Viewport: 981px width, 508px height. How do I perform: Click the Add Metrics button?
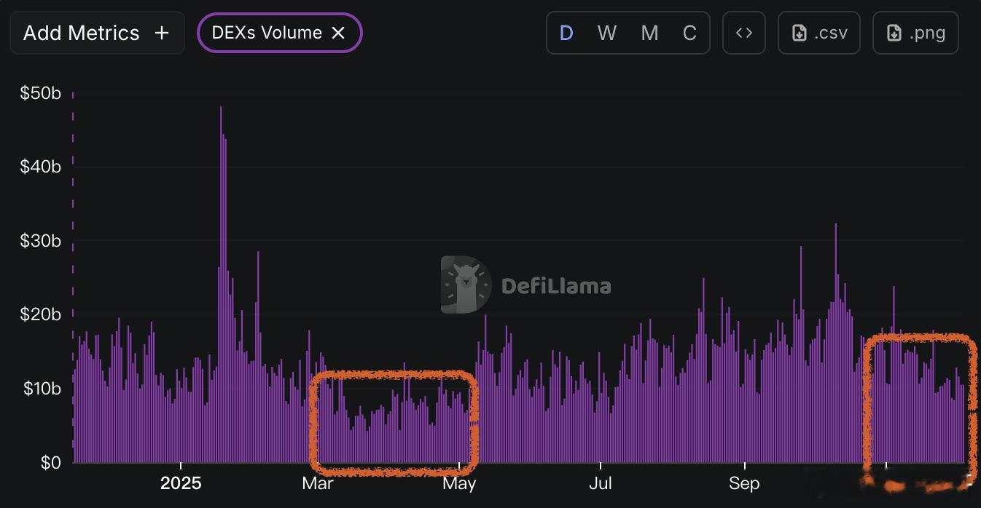97,33
